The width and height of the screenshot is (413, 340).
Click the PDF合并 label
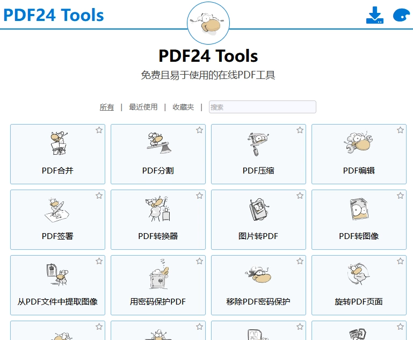pyautogui.click(x=57, y=171)
